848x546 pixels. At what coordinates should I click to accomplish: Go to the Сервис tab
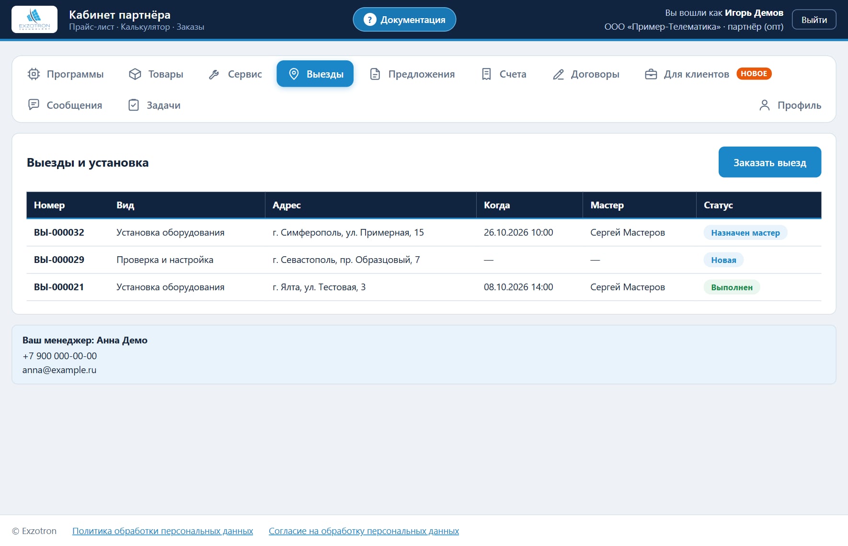click(x=235, y=74)
